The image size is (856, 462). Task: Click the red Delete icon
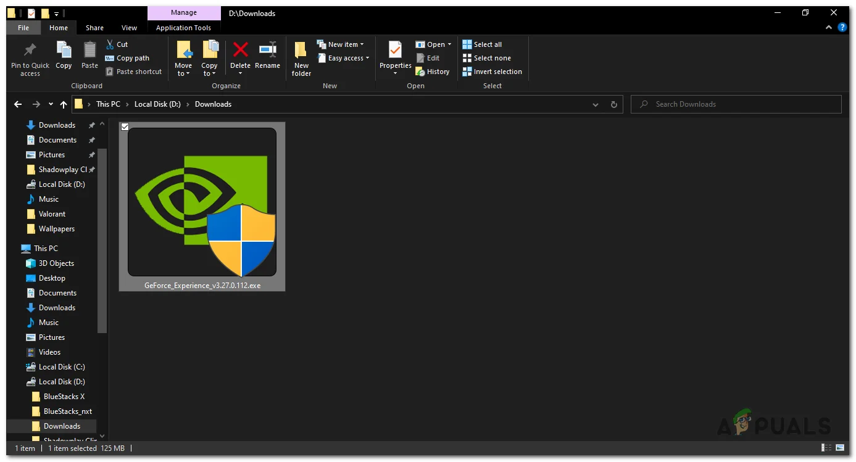240,50
